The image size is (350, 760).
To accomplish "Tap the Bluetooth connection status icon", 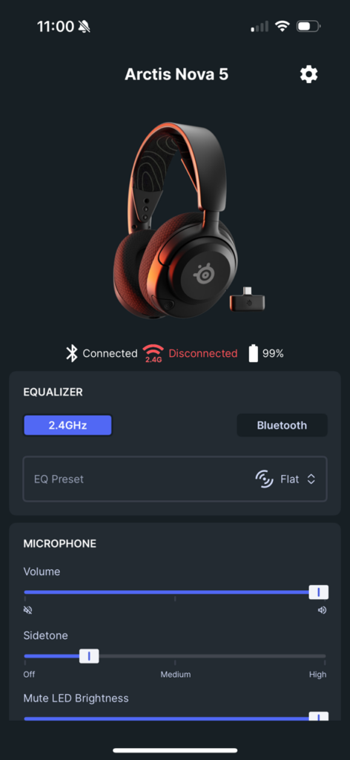I will tap(72, 353).
